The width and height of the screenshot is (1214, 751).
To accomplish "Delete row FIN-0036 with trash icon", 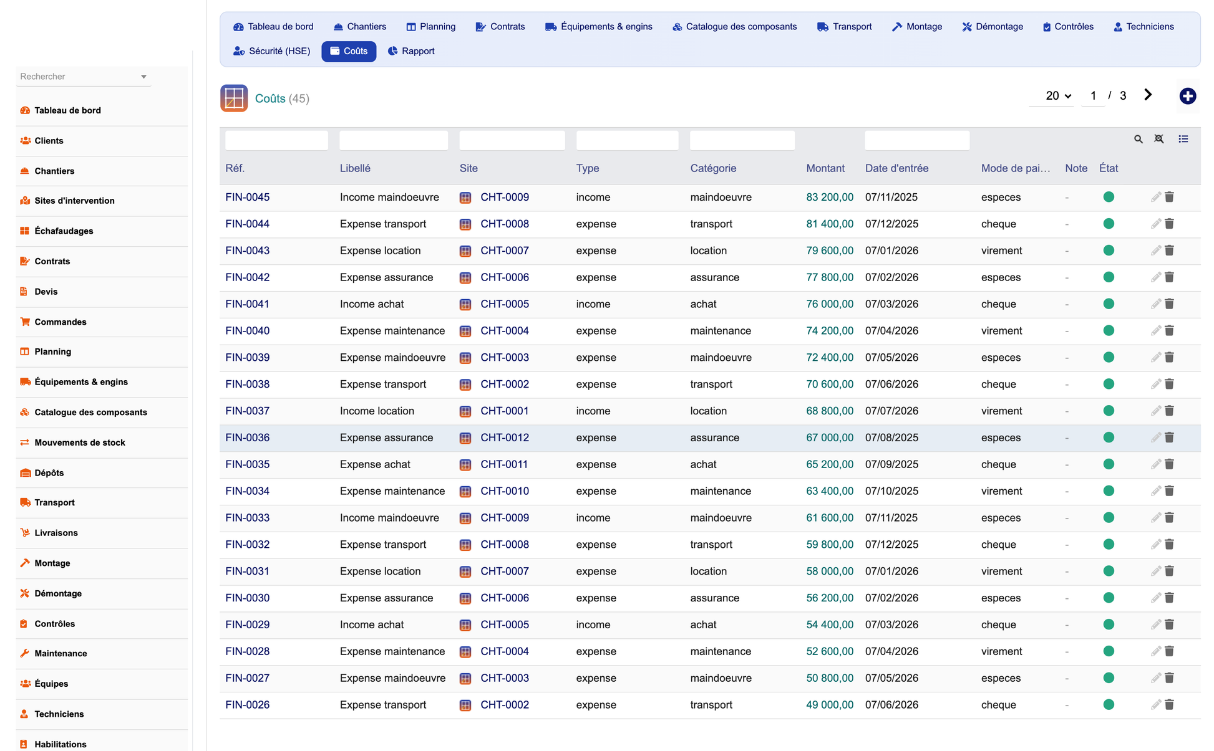I will [x=1170, y=438].
